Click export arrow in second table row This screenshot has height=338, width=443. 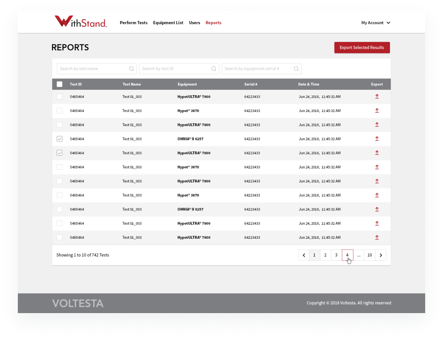(377, 110)
